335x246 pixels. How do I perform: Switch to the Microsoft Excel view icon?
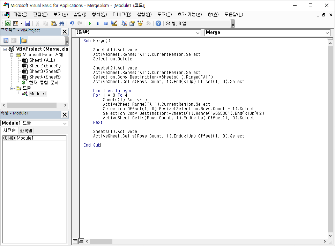pyautogui.click(x=8, y=23)
